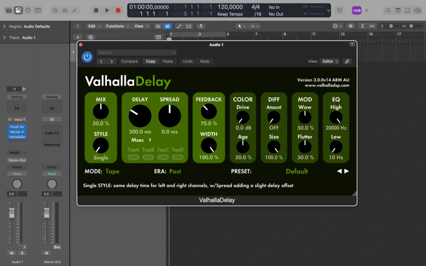Click the Compare button
The image size is (426, 266).
[x=129, y=62]
